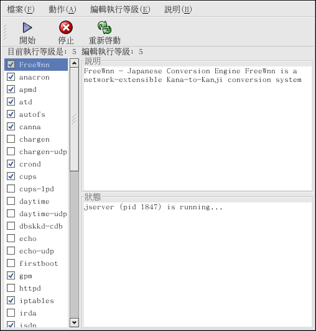
Task: Enable the httpd service checkbox
Action: pyautogui.click(x=11, y=288)
